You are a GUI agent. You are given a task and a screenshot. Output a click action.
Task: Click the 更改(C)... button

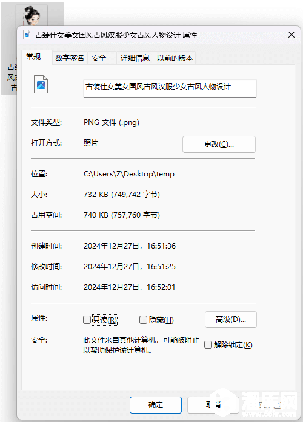click(x=219, y=144)
